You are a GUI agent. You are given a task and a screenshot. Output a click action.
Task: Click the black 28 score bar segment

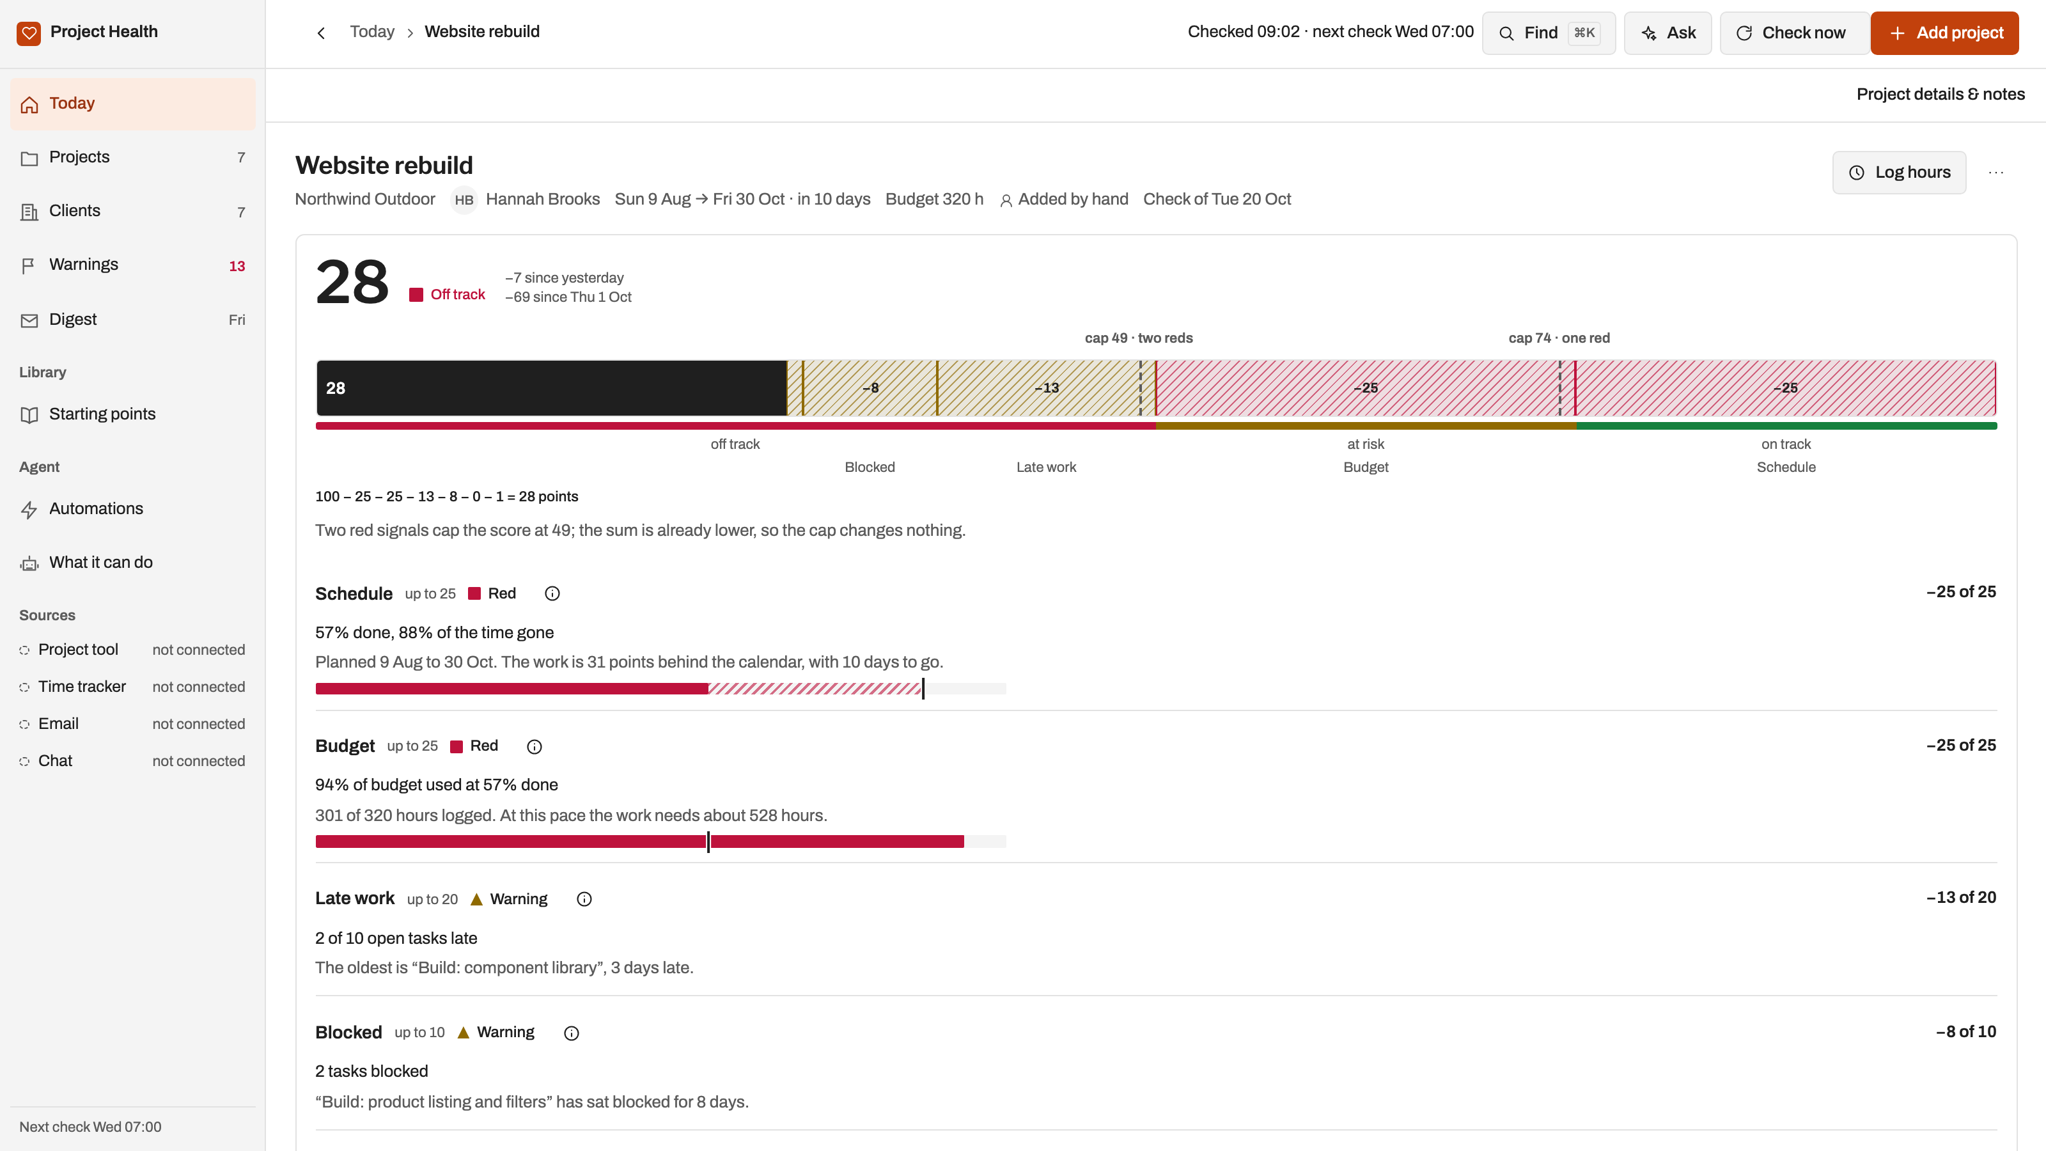(551, 388)
